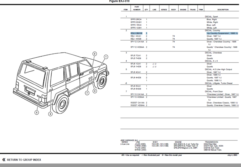Click highlighted 'Up Country Suspension', 1998 XJ text
The height and width of the screenshot is (167, 241).
pos(222,33)
